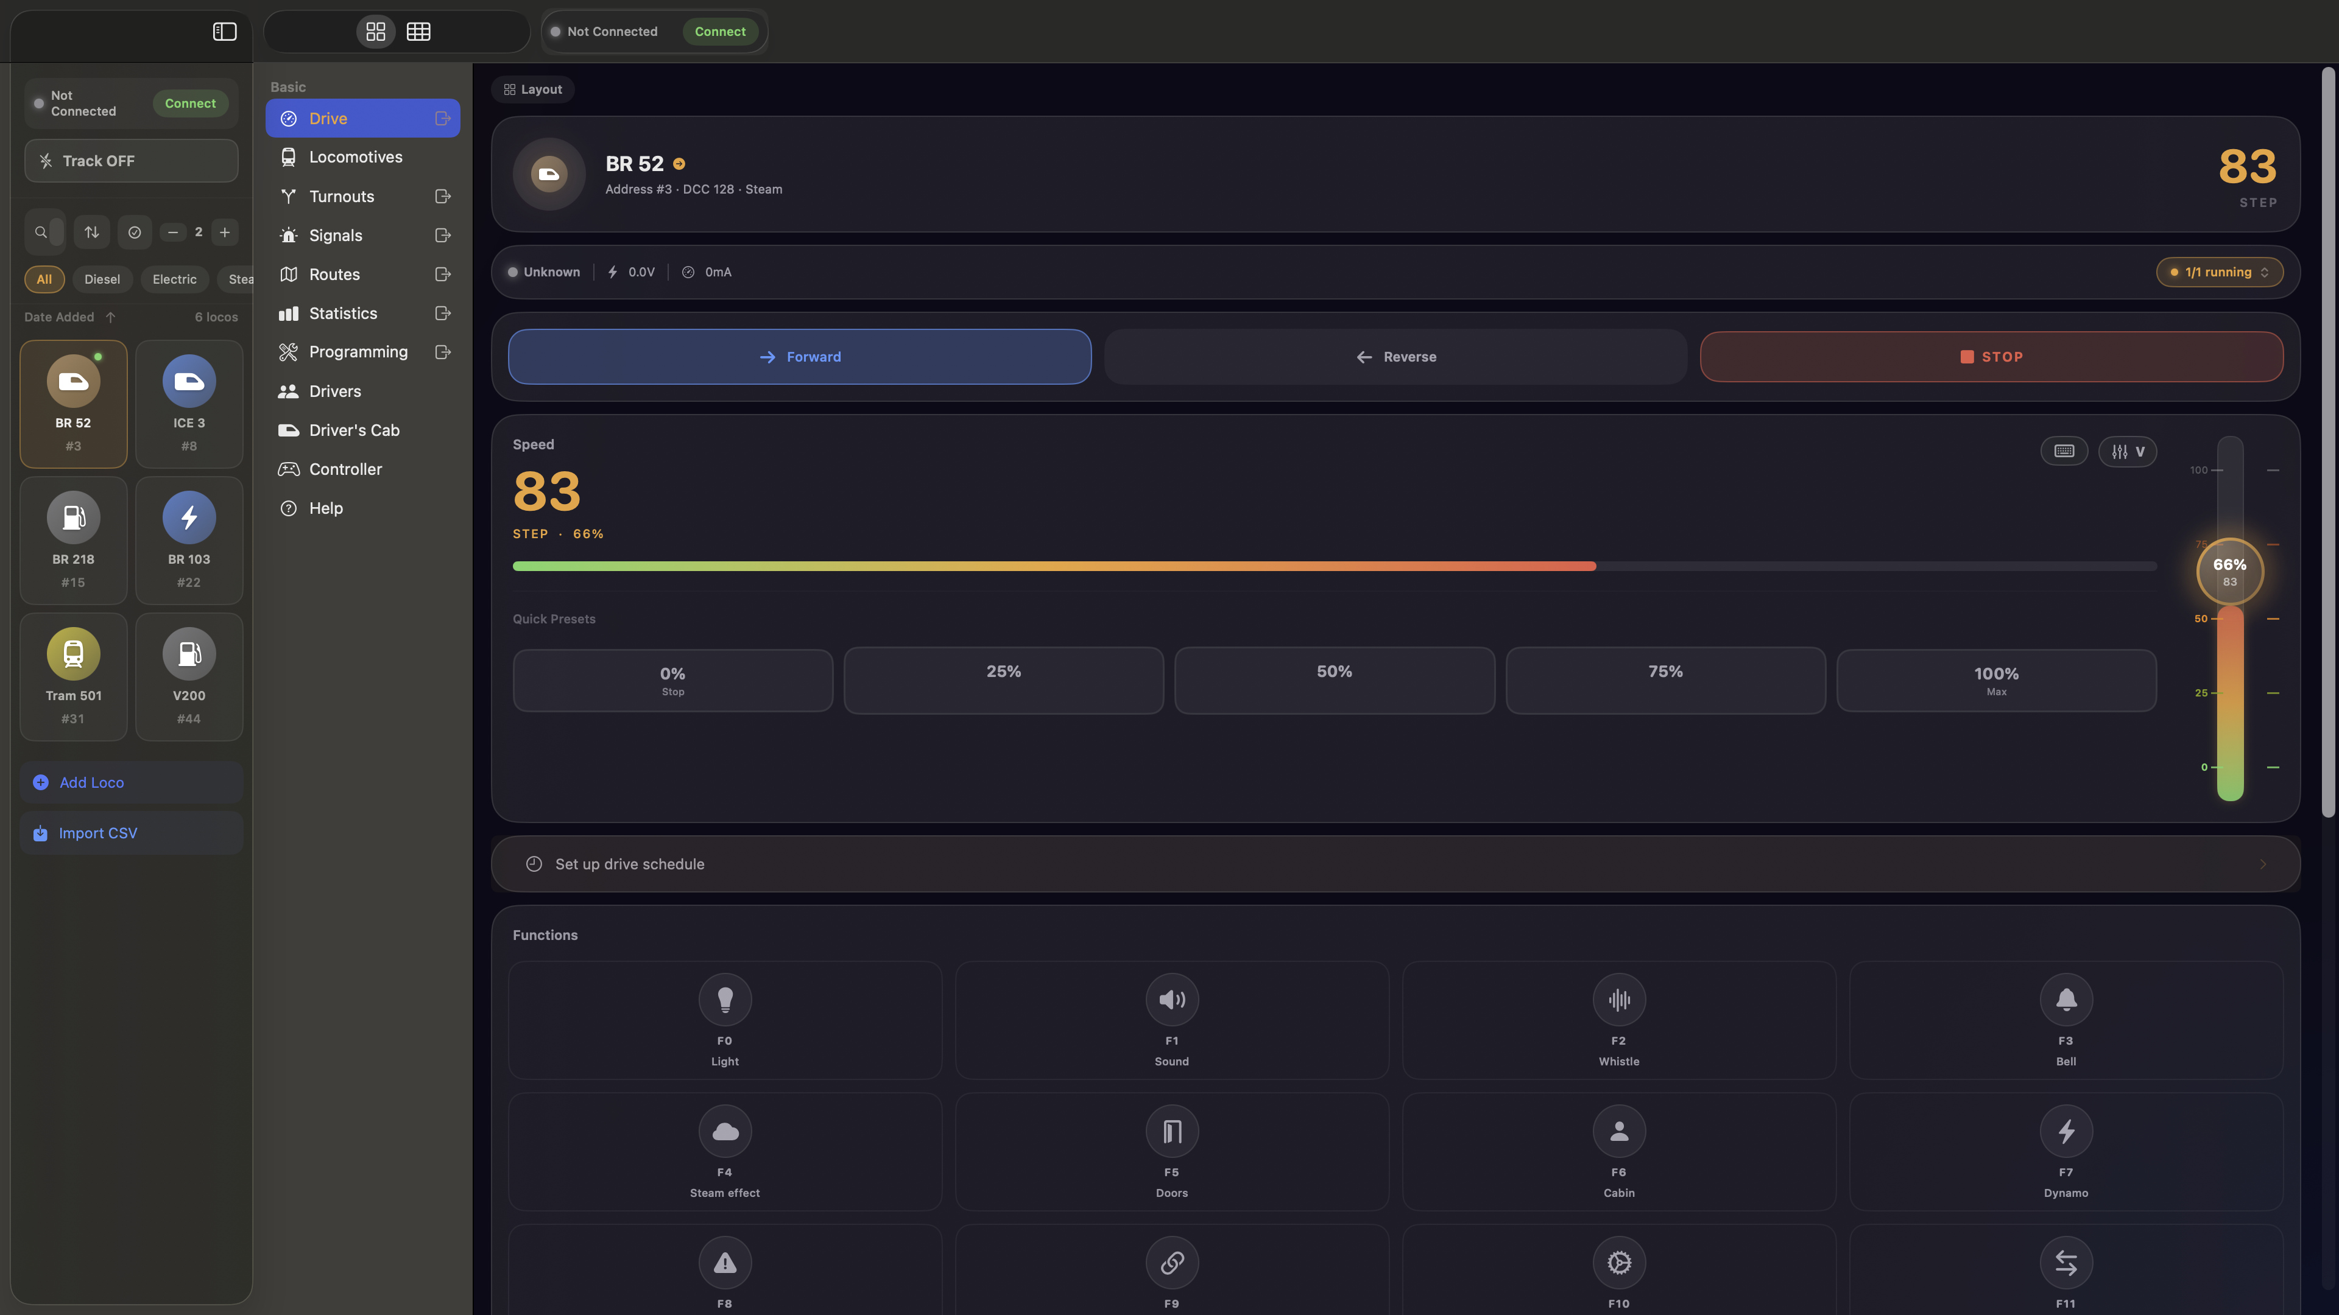Toggle F0 Light function on

pos(725,999)
